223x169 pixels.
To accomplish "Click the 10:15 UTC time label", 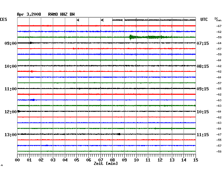I will tap(203, 112).
